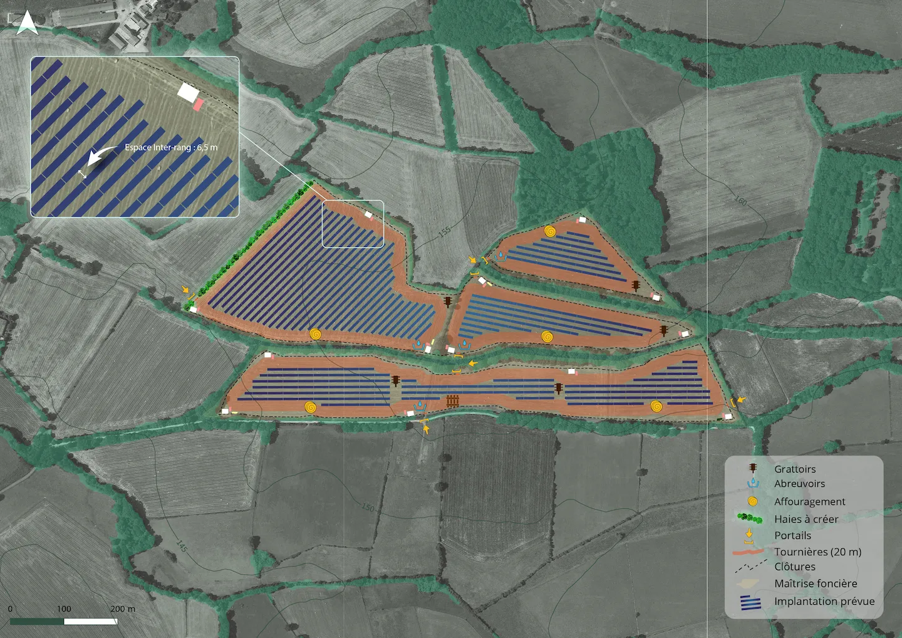Image resolution: width=902 pixels, height=638 pixels.
Task: Click the white highlight rectangle on the map
Action: 353,224
